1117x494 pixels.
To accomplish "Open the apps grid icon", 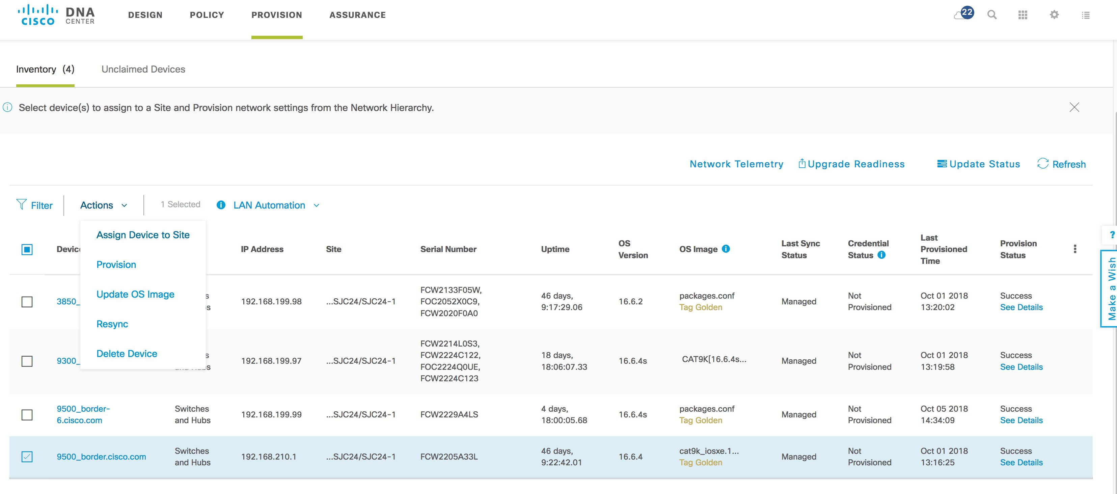I will [1023, 15].
